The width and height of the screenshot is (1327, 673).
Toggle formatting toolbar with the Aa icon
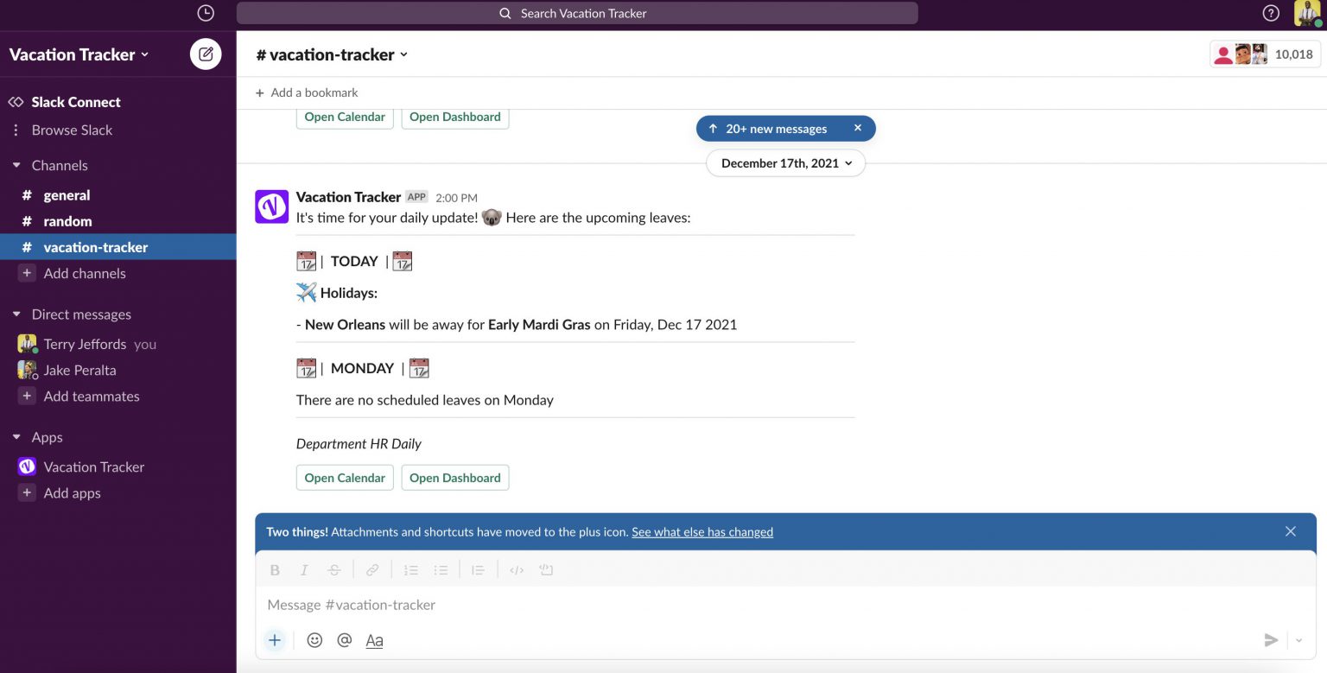[x=374, y=640]
